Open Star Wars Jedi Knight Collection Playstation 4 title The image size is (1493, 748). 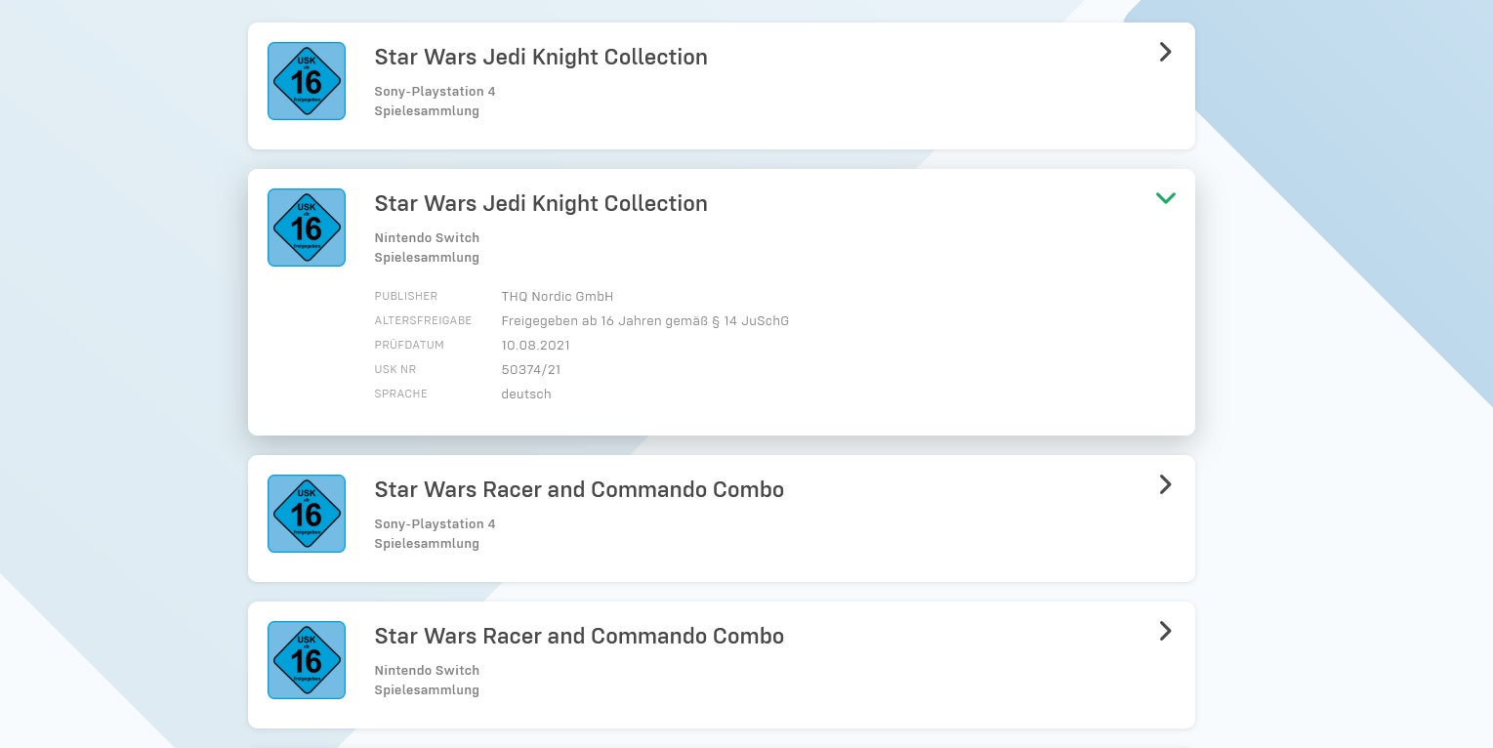[x=541, y=57]
